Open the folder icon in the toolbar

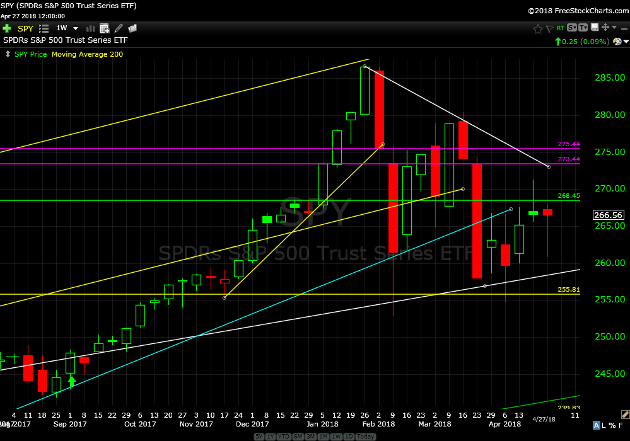point(132,28)
